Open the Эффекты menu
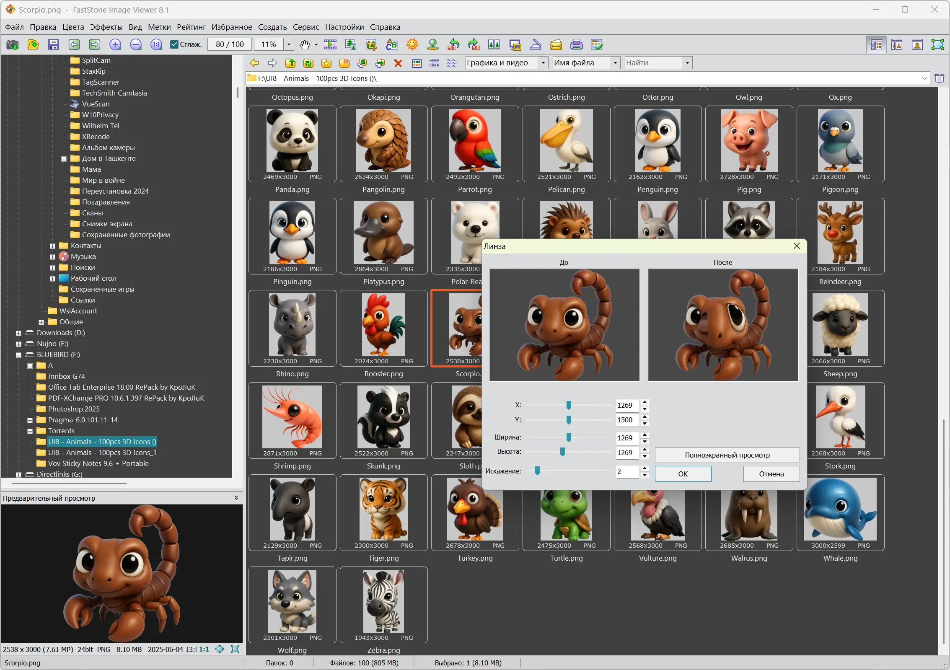The image size is (950, 670). click(x=106, y=27)
